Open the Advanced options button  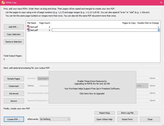[x=14, y=94]
